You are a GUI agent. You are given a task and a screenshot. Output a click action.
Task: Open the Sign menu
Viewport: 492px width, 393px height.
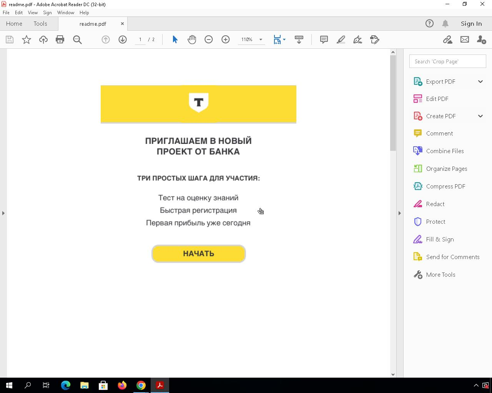(47, 13)
